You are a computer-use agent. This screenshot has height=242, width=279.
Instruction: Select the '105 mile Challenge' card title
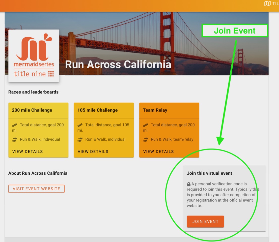click(98, 110)
